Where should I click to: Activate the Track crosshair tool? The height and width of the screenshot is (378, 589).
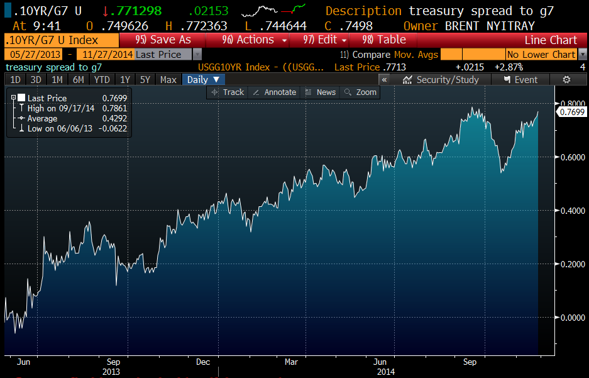pyautogui.click(x=227, y=92)
